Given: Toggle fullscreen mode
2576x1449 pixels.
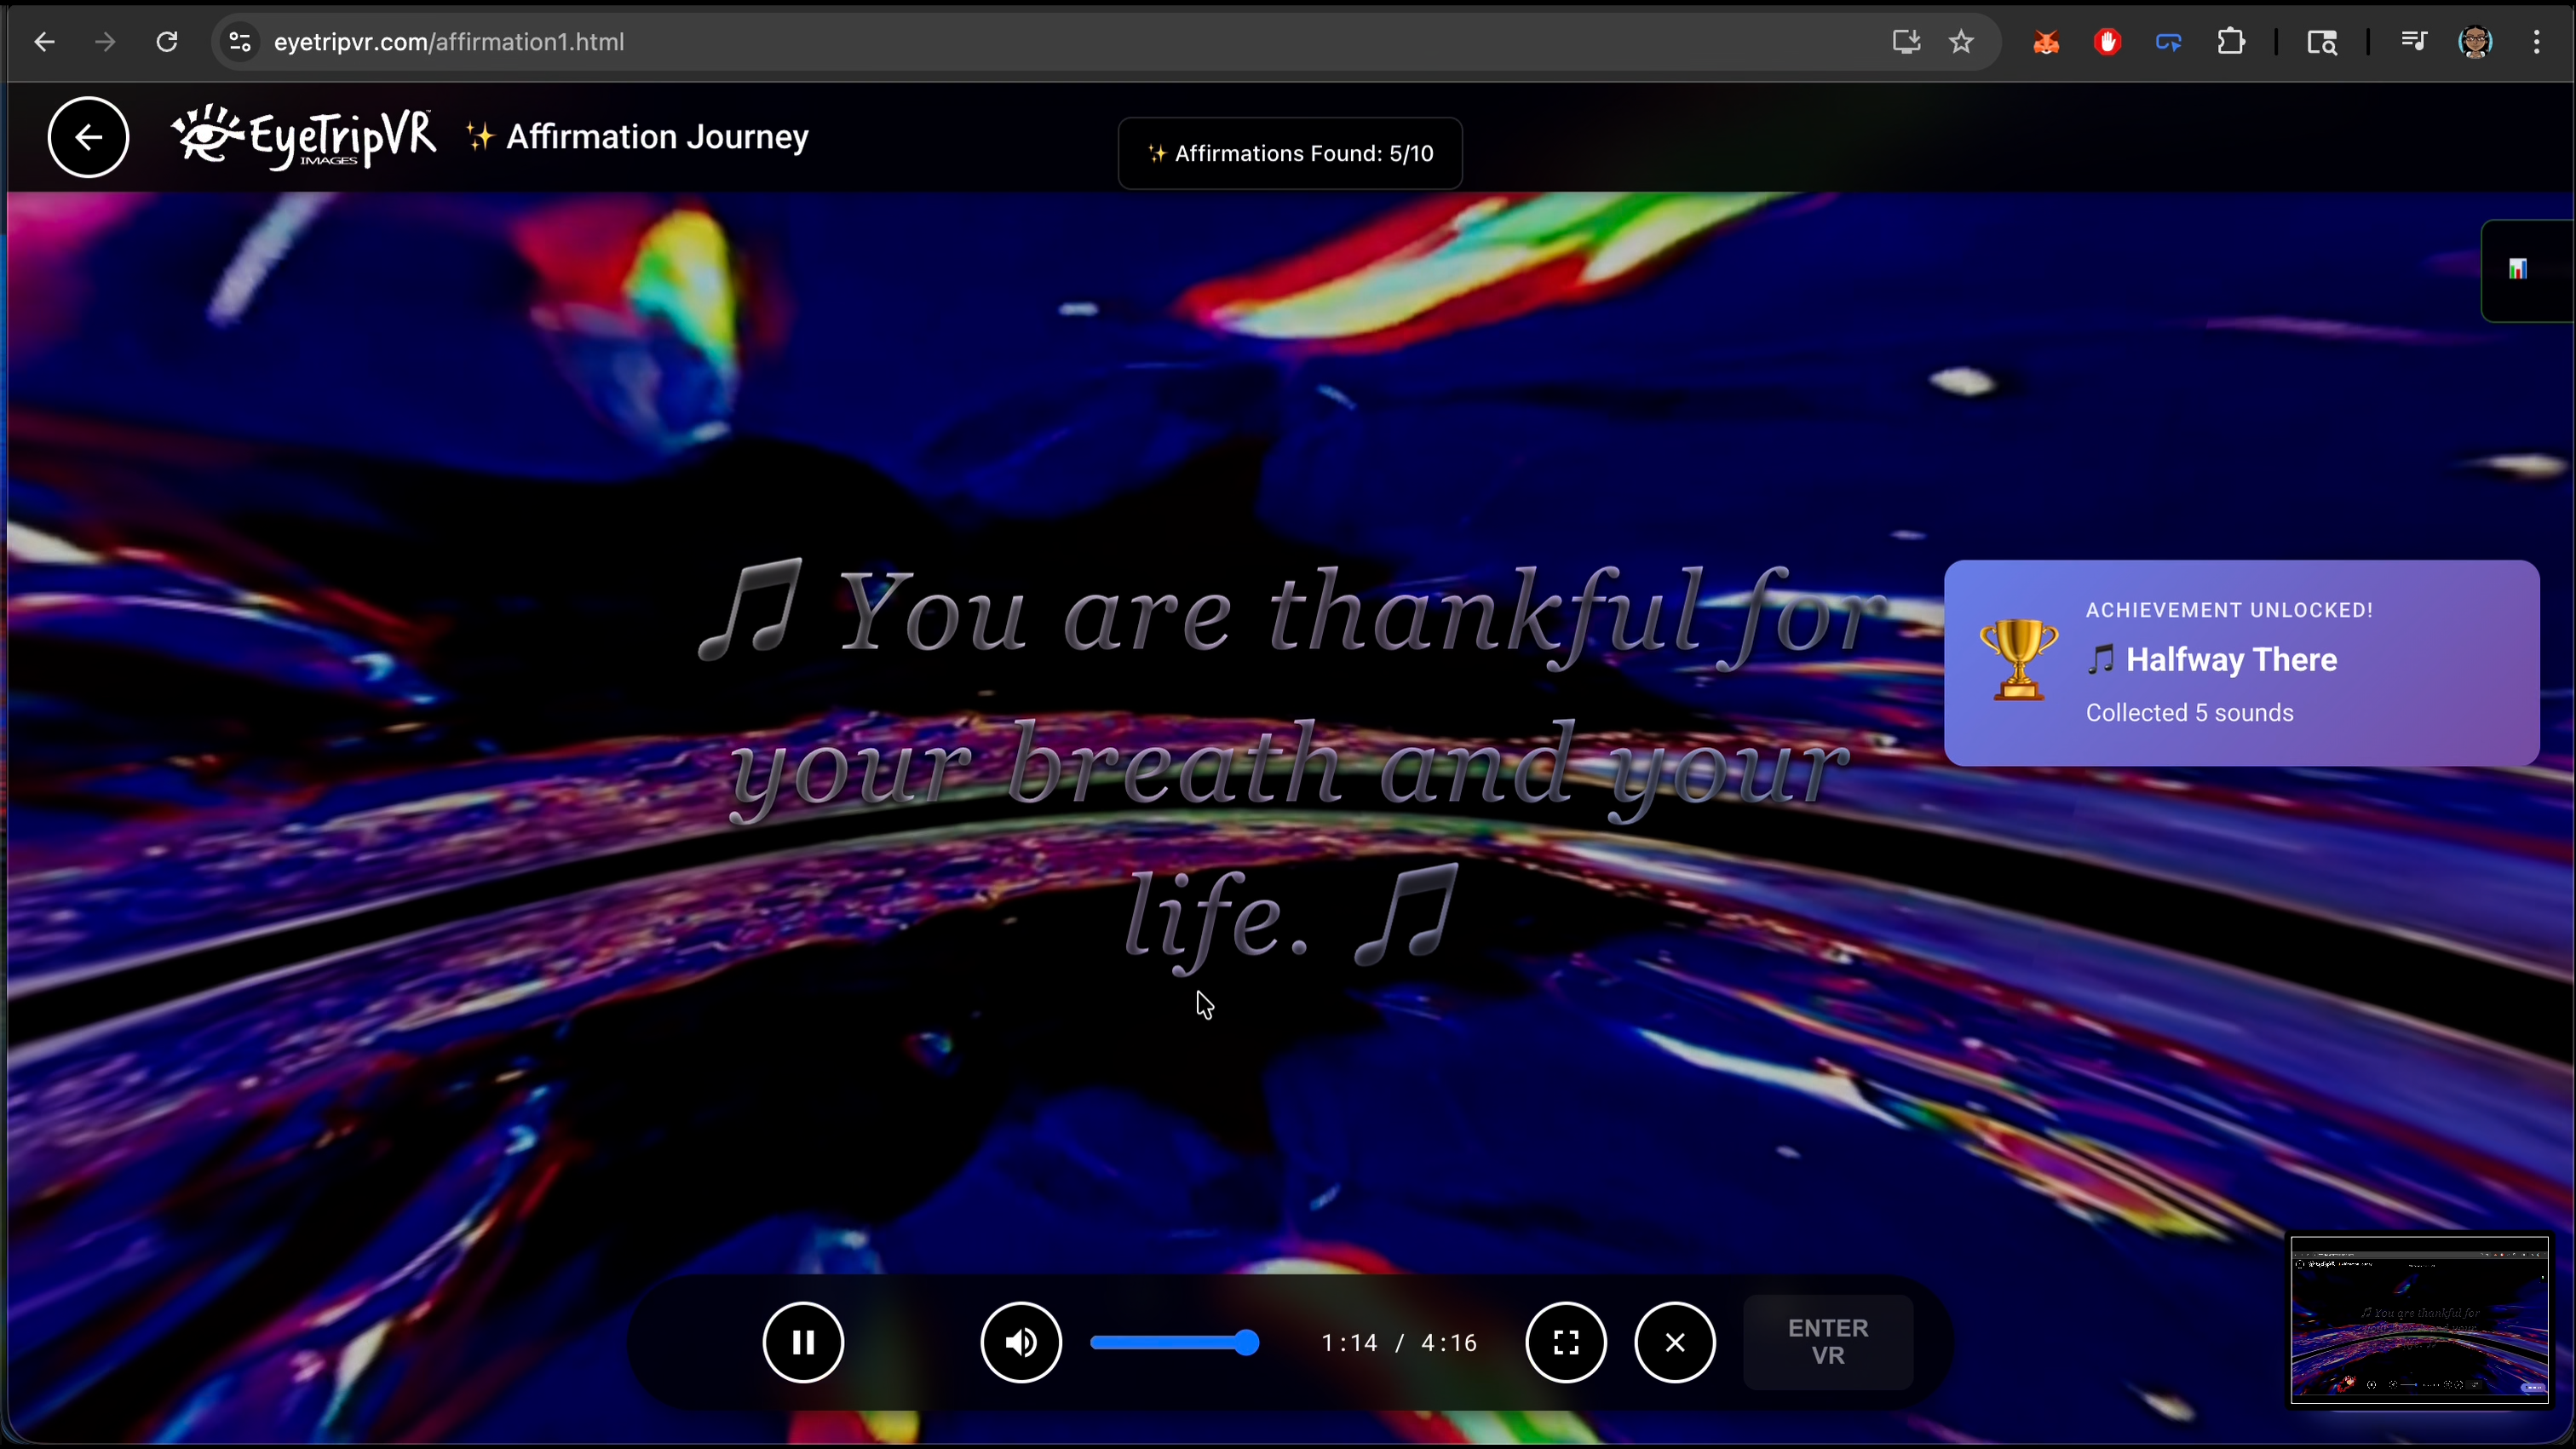Looking at the screenshot, I should pos(1565,1342).
